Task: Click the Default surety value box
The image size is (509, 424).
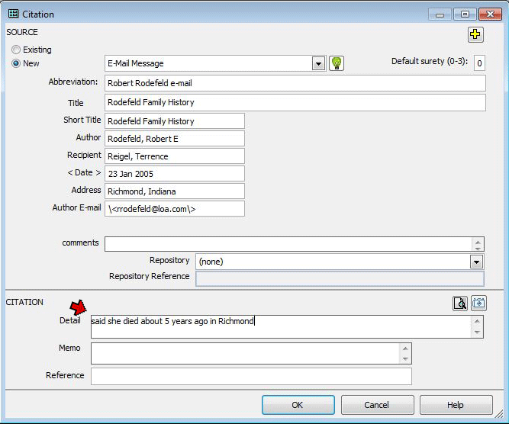Action: pos(479,63)
